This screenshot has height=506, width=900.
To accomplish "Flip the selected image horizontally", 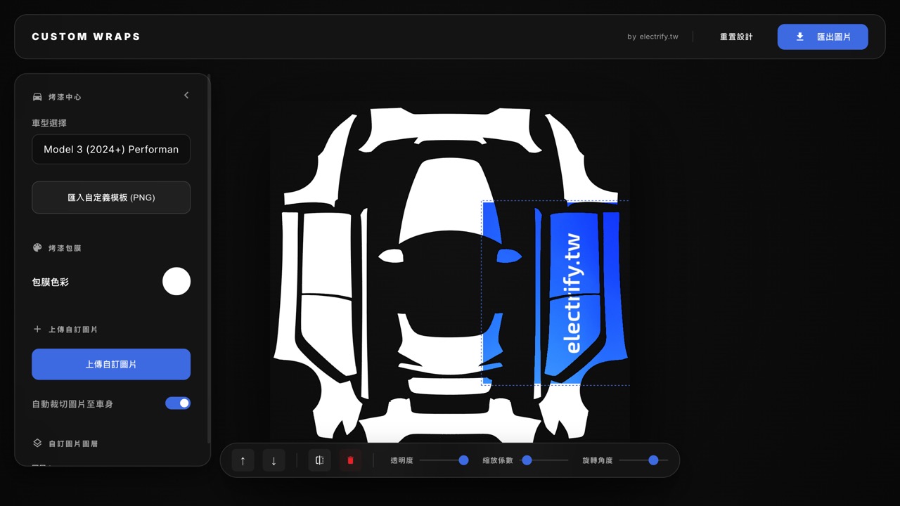I will (319, 460).
